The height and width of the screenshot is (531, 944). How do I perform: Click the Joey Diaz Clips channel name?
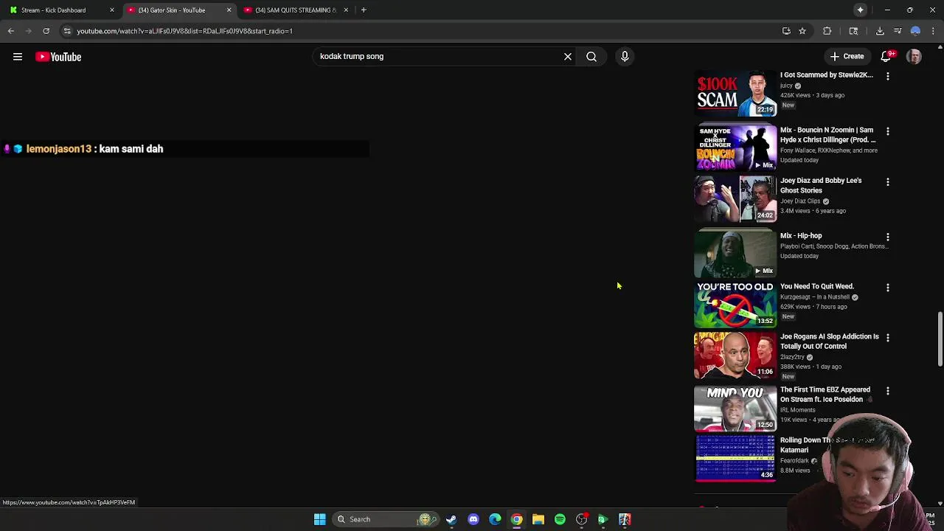pyautogui.click(x=800, y=201)
